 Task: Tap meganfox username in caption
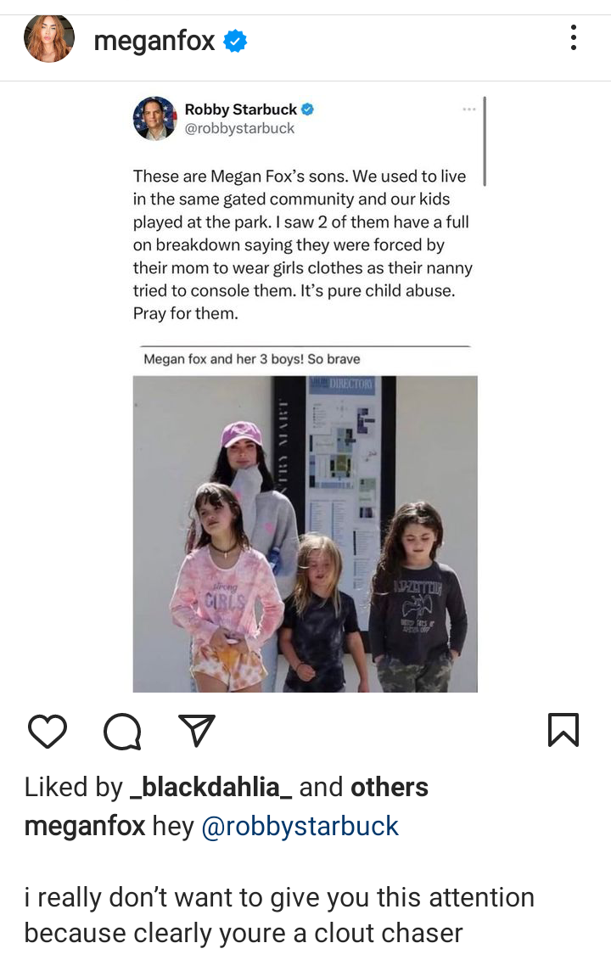pyautogui.click(x=85, y=826)
